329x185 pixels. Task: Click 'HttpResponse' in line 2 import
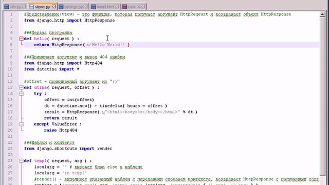coord(99,21)
